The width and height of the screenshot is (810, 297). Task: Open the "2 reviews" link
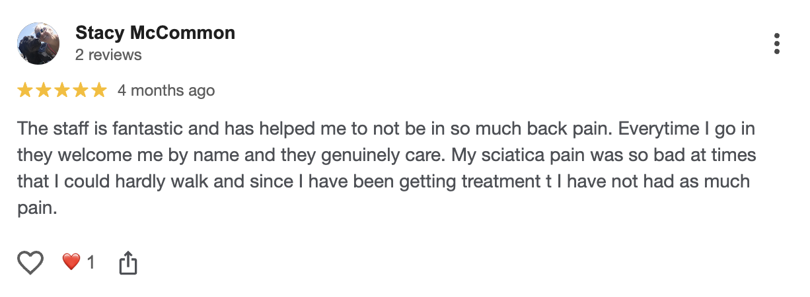(x=108, y=55)
